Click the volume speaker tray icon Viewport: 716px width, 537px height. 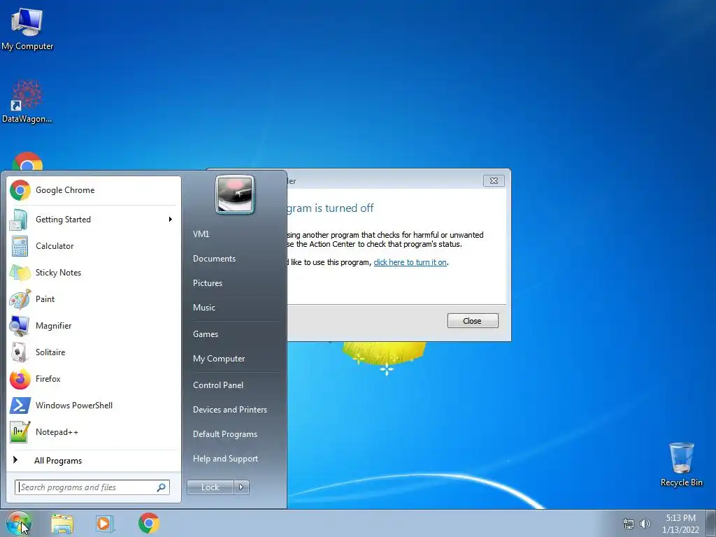(x=645, y=524)
